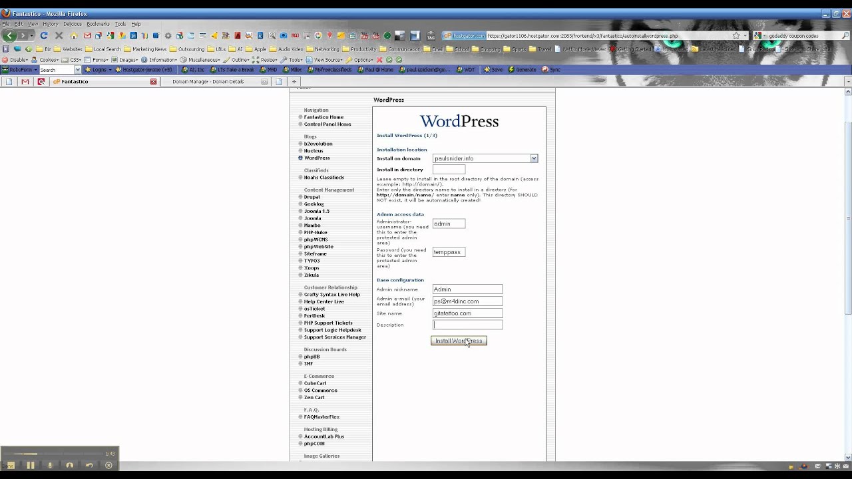Open the Hostgator-jerome RoboForm login

144,69
